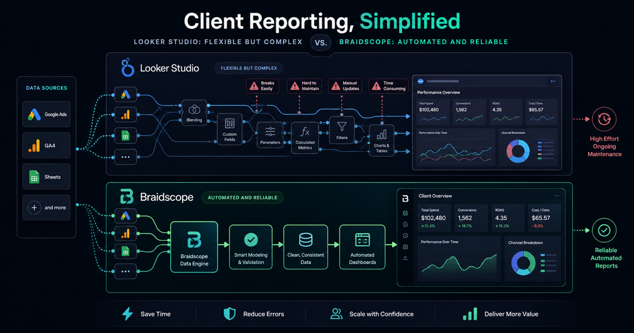Click the round blue avatar in Performance Overview
Image resolution: width=634 pixels, height=333 pixels.
click(x=421, y=81)
